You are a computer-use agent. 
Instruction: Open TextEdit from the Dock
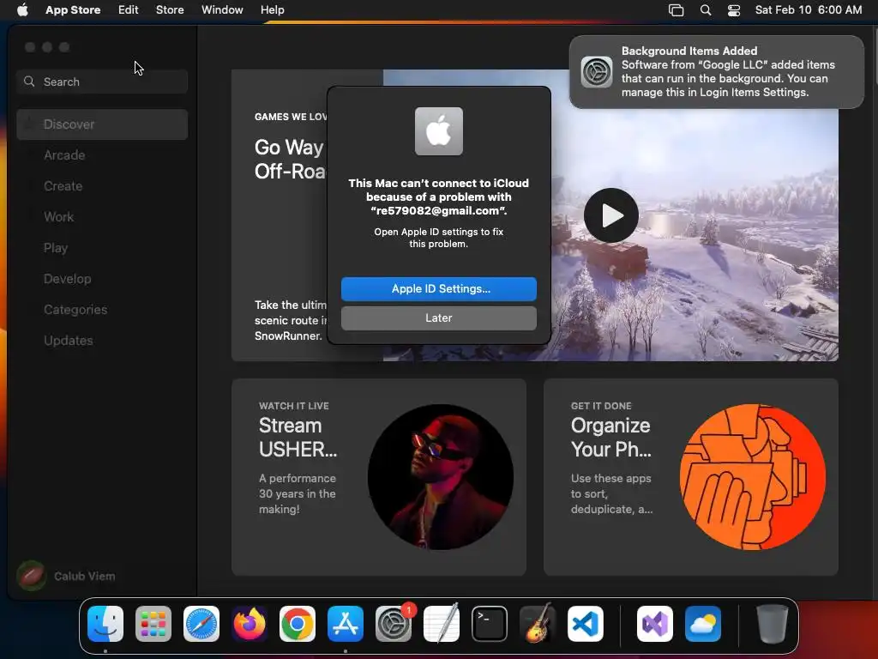click(442, 624)
